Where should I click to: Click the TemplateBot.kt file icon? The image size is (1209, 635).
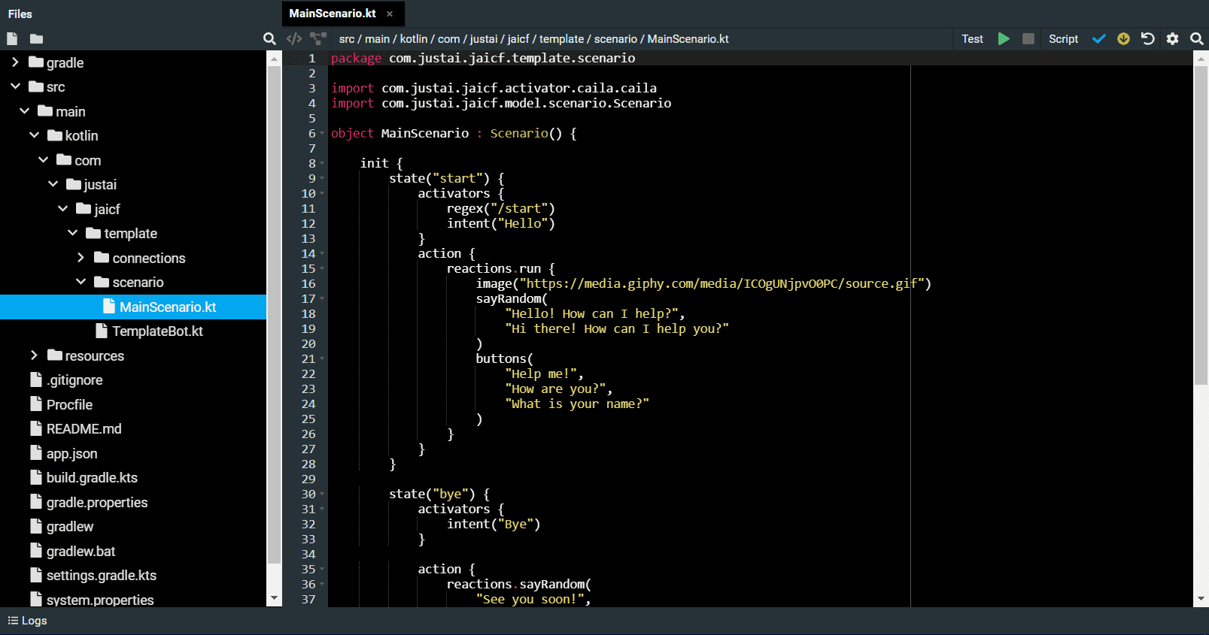click(102, 331)
